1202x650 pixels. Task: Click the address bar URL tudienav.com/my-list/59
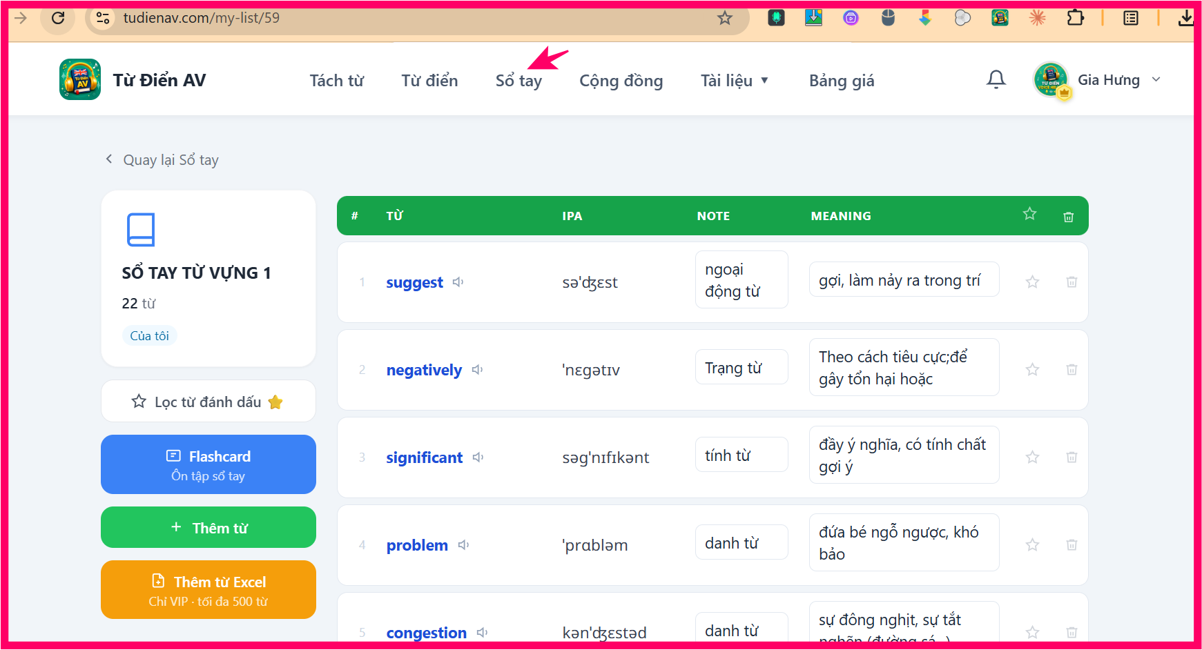[x=202, y=18]
